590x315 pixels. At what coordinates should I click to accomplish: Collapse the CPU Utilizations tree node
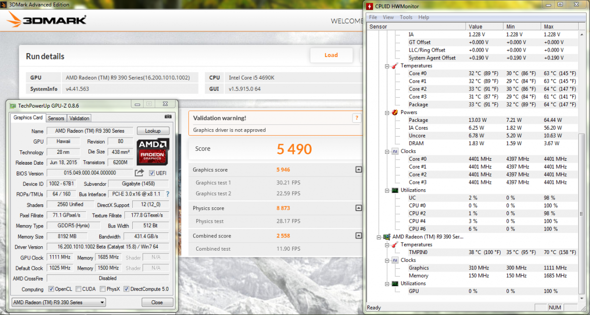click(387, 190)
